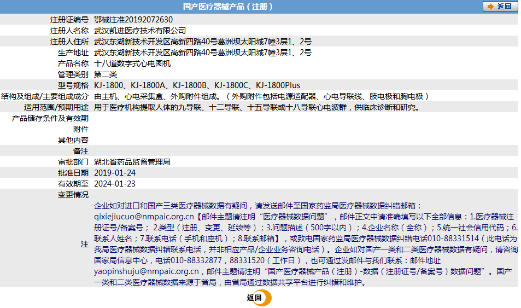
Task: Click management category value 第二类
Action: click(x=106, y=74)
